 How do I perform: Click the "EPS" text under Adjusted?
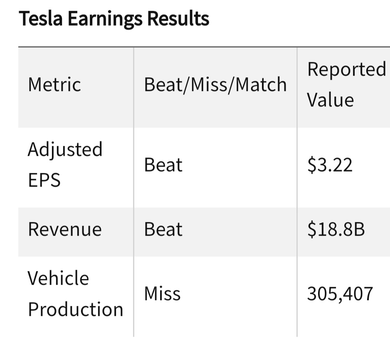click(44, 180)
